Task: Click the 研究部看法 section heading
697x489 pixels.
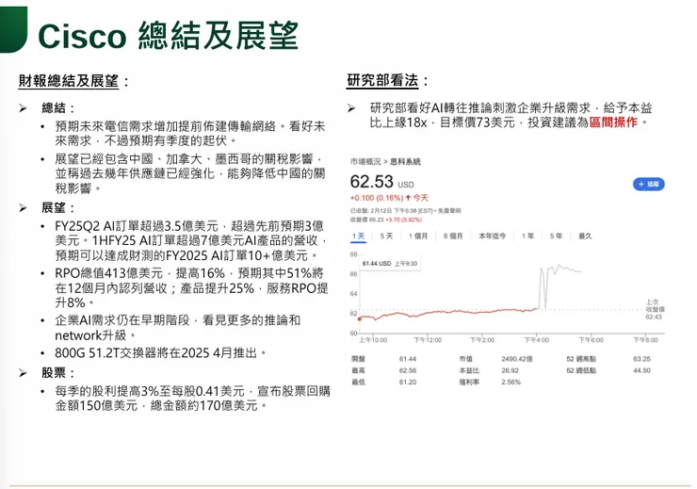Action: [x=382, y=81]
